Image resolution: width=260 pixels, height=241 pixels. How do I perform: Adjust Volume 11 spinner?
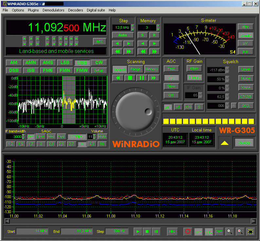pos(95,137)
